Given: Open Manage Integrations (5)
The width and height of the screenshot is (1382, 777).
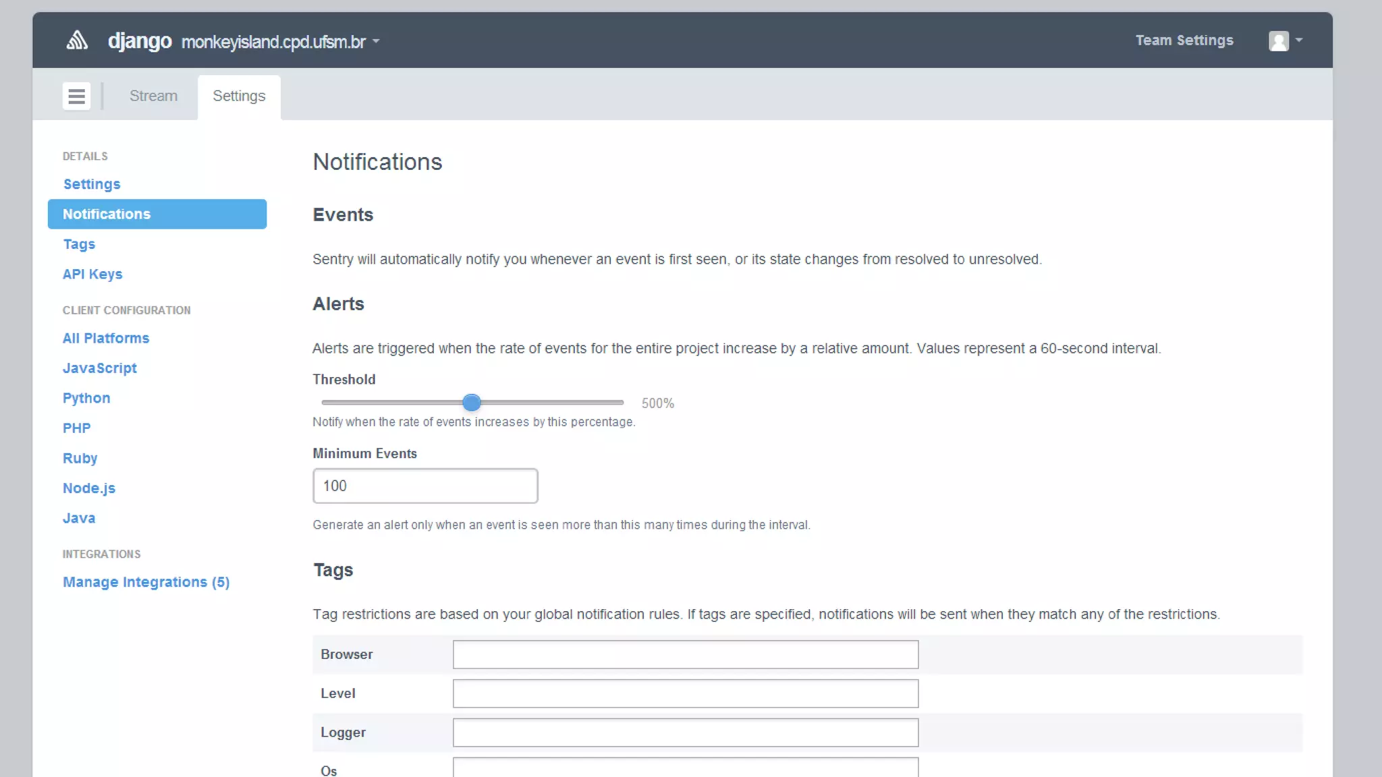Looking at the screenshot, I should (x=146, y=582).
